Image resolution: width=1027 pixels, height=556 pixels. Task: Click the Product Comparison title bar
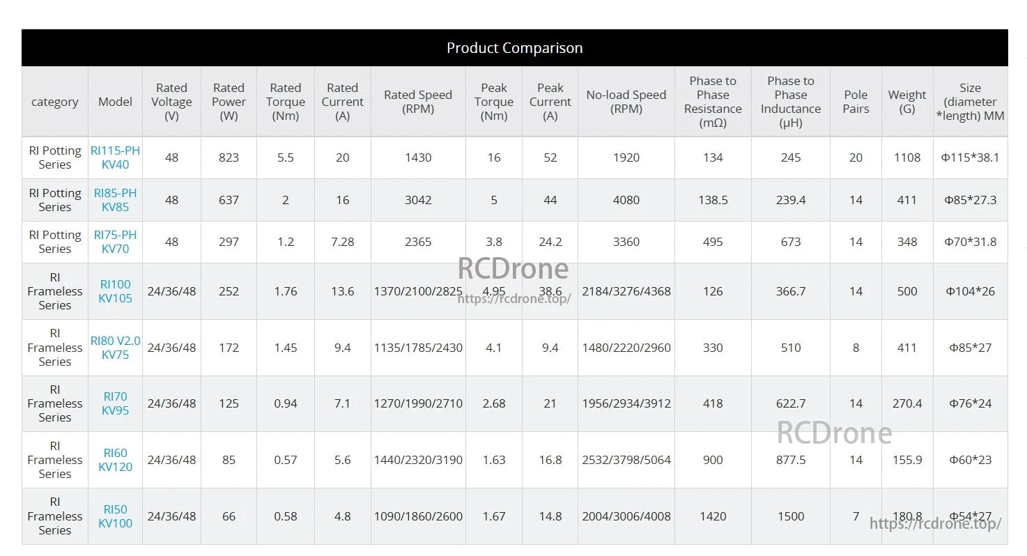[514, 48]
